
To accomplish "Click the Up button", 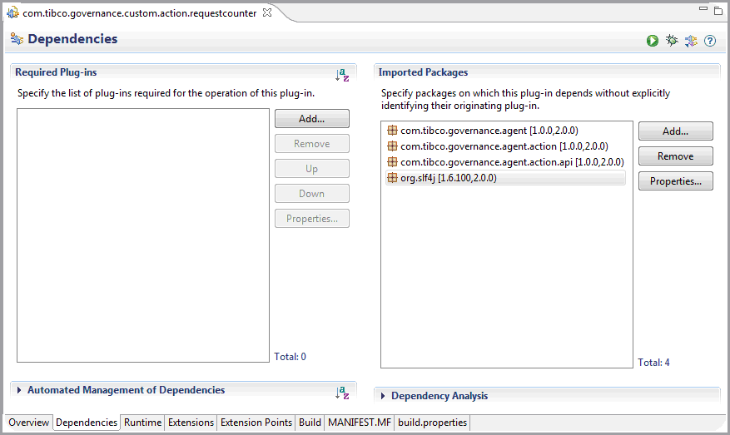I will pyautogui.click(x=312, y=168).
